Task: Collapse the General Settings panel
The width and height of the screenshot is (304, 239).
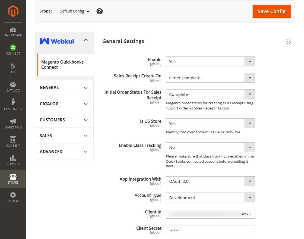Action: (x=288, y=41)
